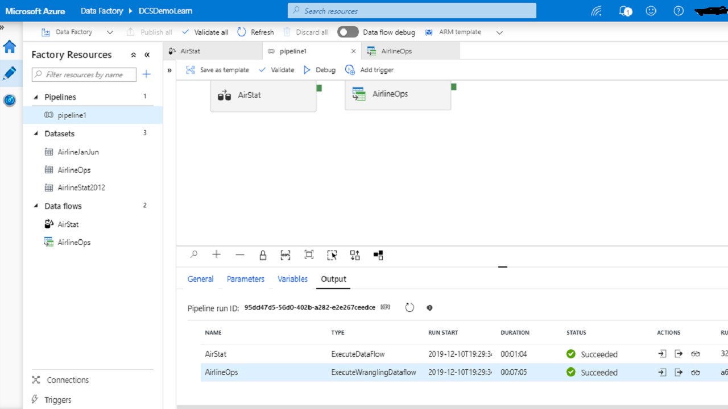Open the details glasses icon for AirStat run
728x409 pixels.
(696, 354)
